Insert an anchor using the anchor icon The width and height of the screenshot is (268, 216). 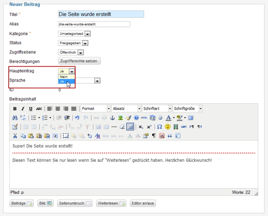tap(112, 118)
